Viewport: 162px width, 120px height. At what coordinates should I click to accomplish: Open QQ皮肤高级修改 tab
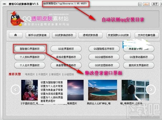click(64, 35)
